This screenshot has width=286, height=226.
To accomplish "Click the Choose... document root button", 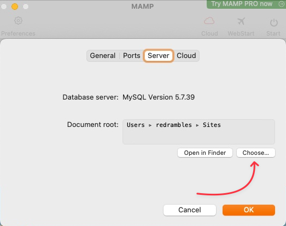I will [x=256, y=153].
